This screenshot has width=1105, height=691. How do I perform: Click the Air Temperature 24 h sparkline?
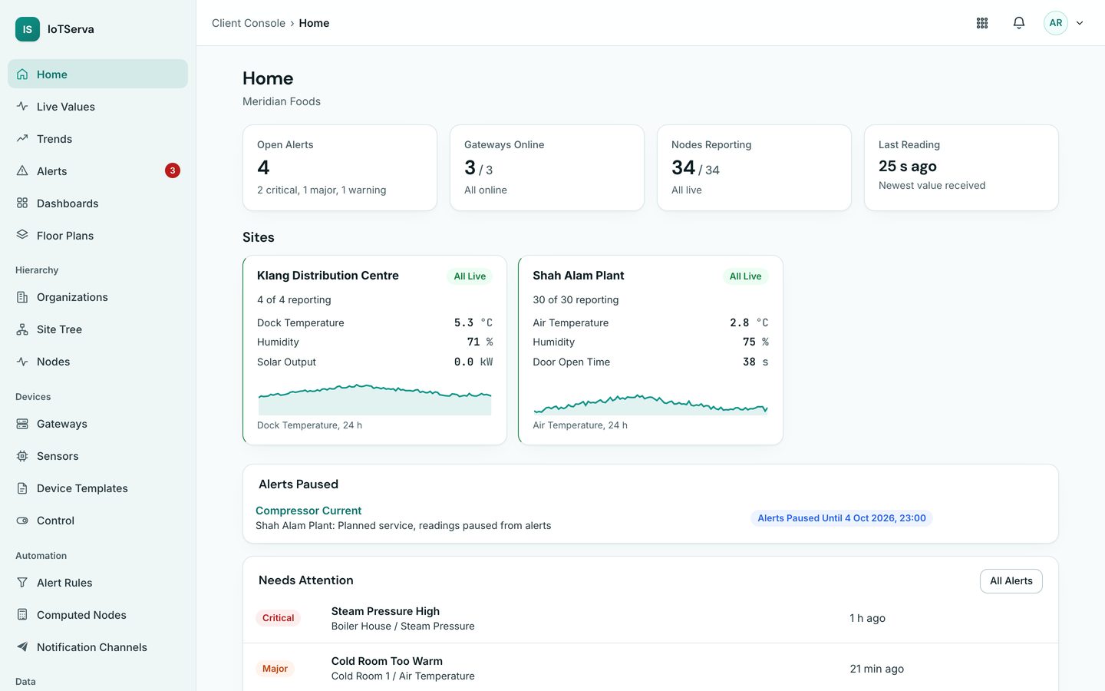pyautogui.click(x=651, y=404)
